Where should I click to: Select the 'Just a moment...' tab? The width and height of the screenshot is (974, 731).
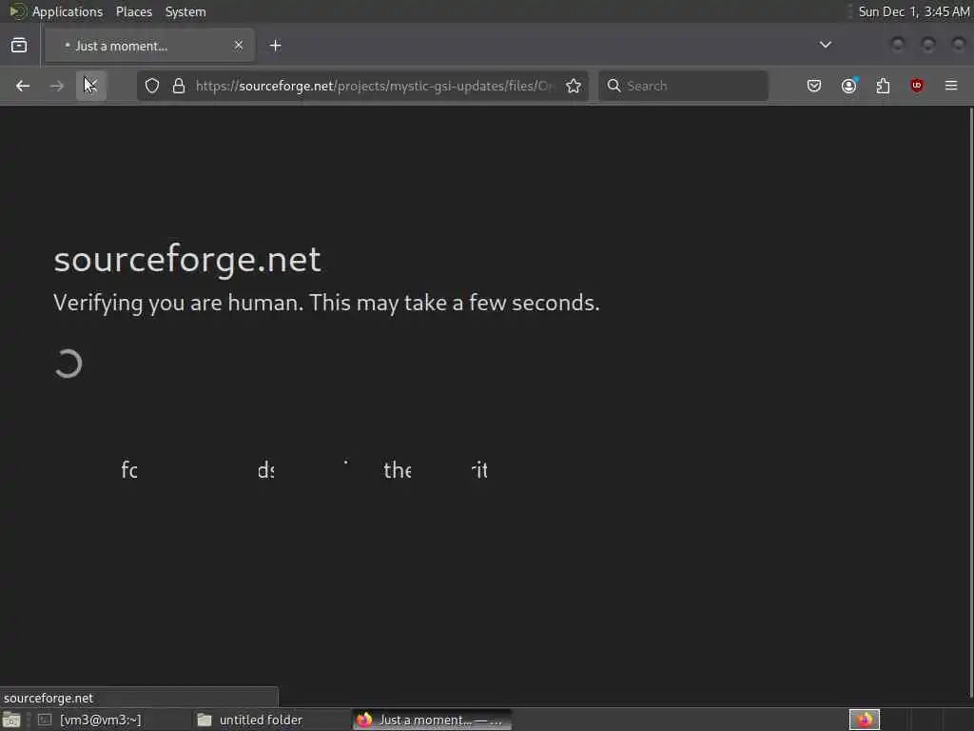pyautogui.click(x=149, y=46)
